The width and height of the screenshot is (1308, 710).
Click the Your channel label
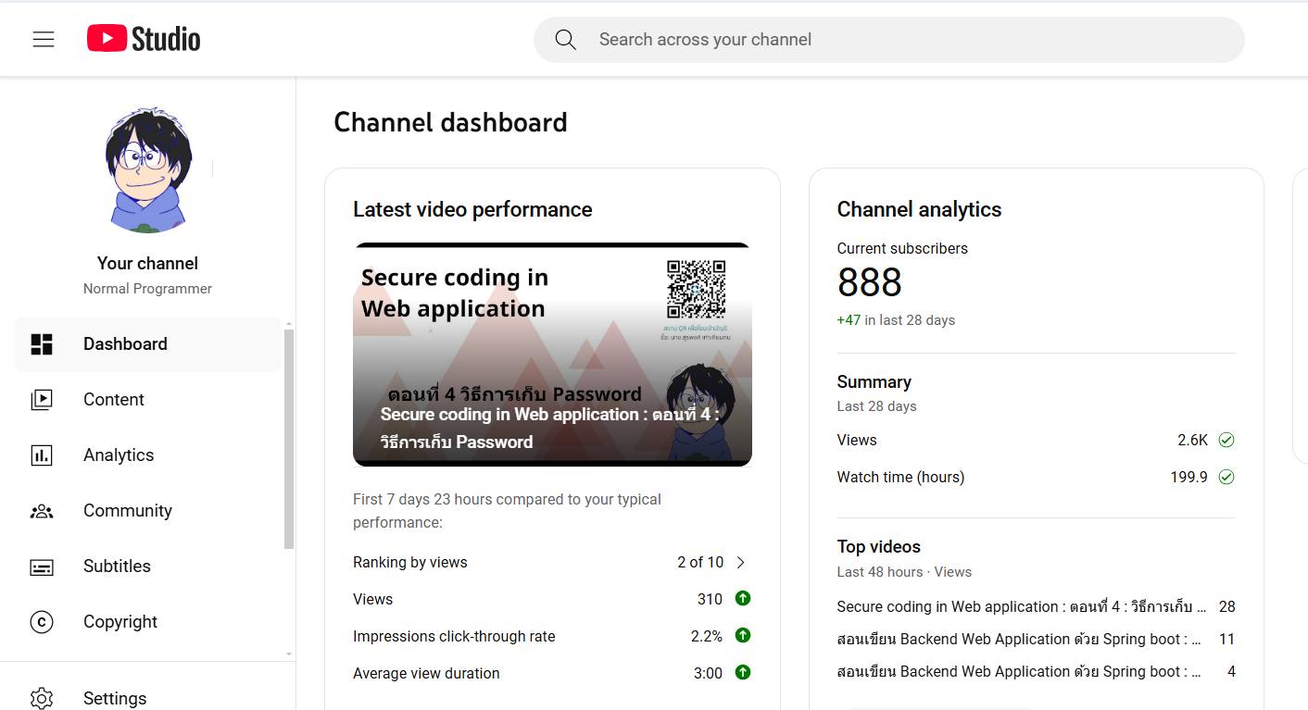tap(148, 263)
